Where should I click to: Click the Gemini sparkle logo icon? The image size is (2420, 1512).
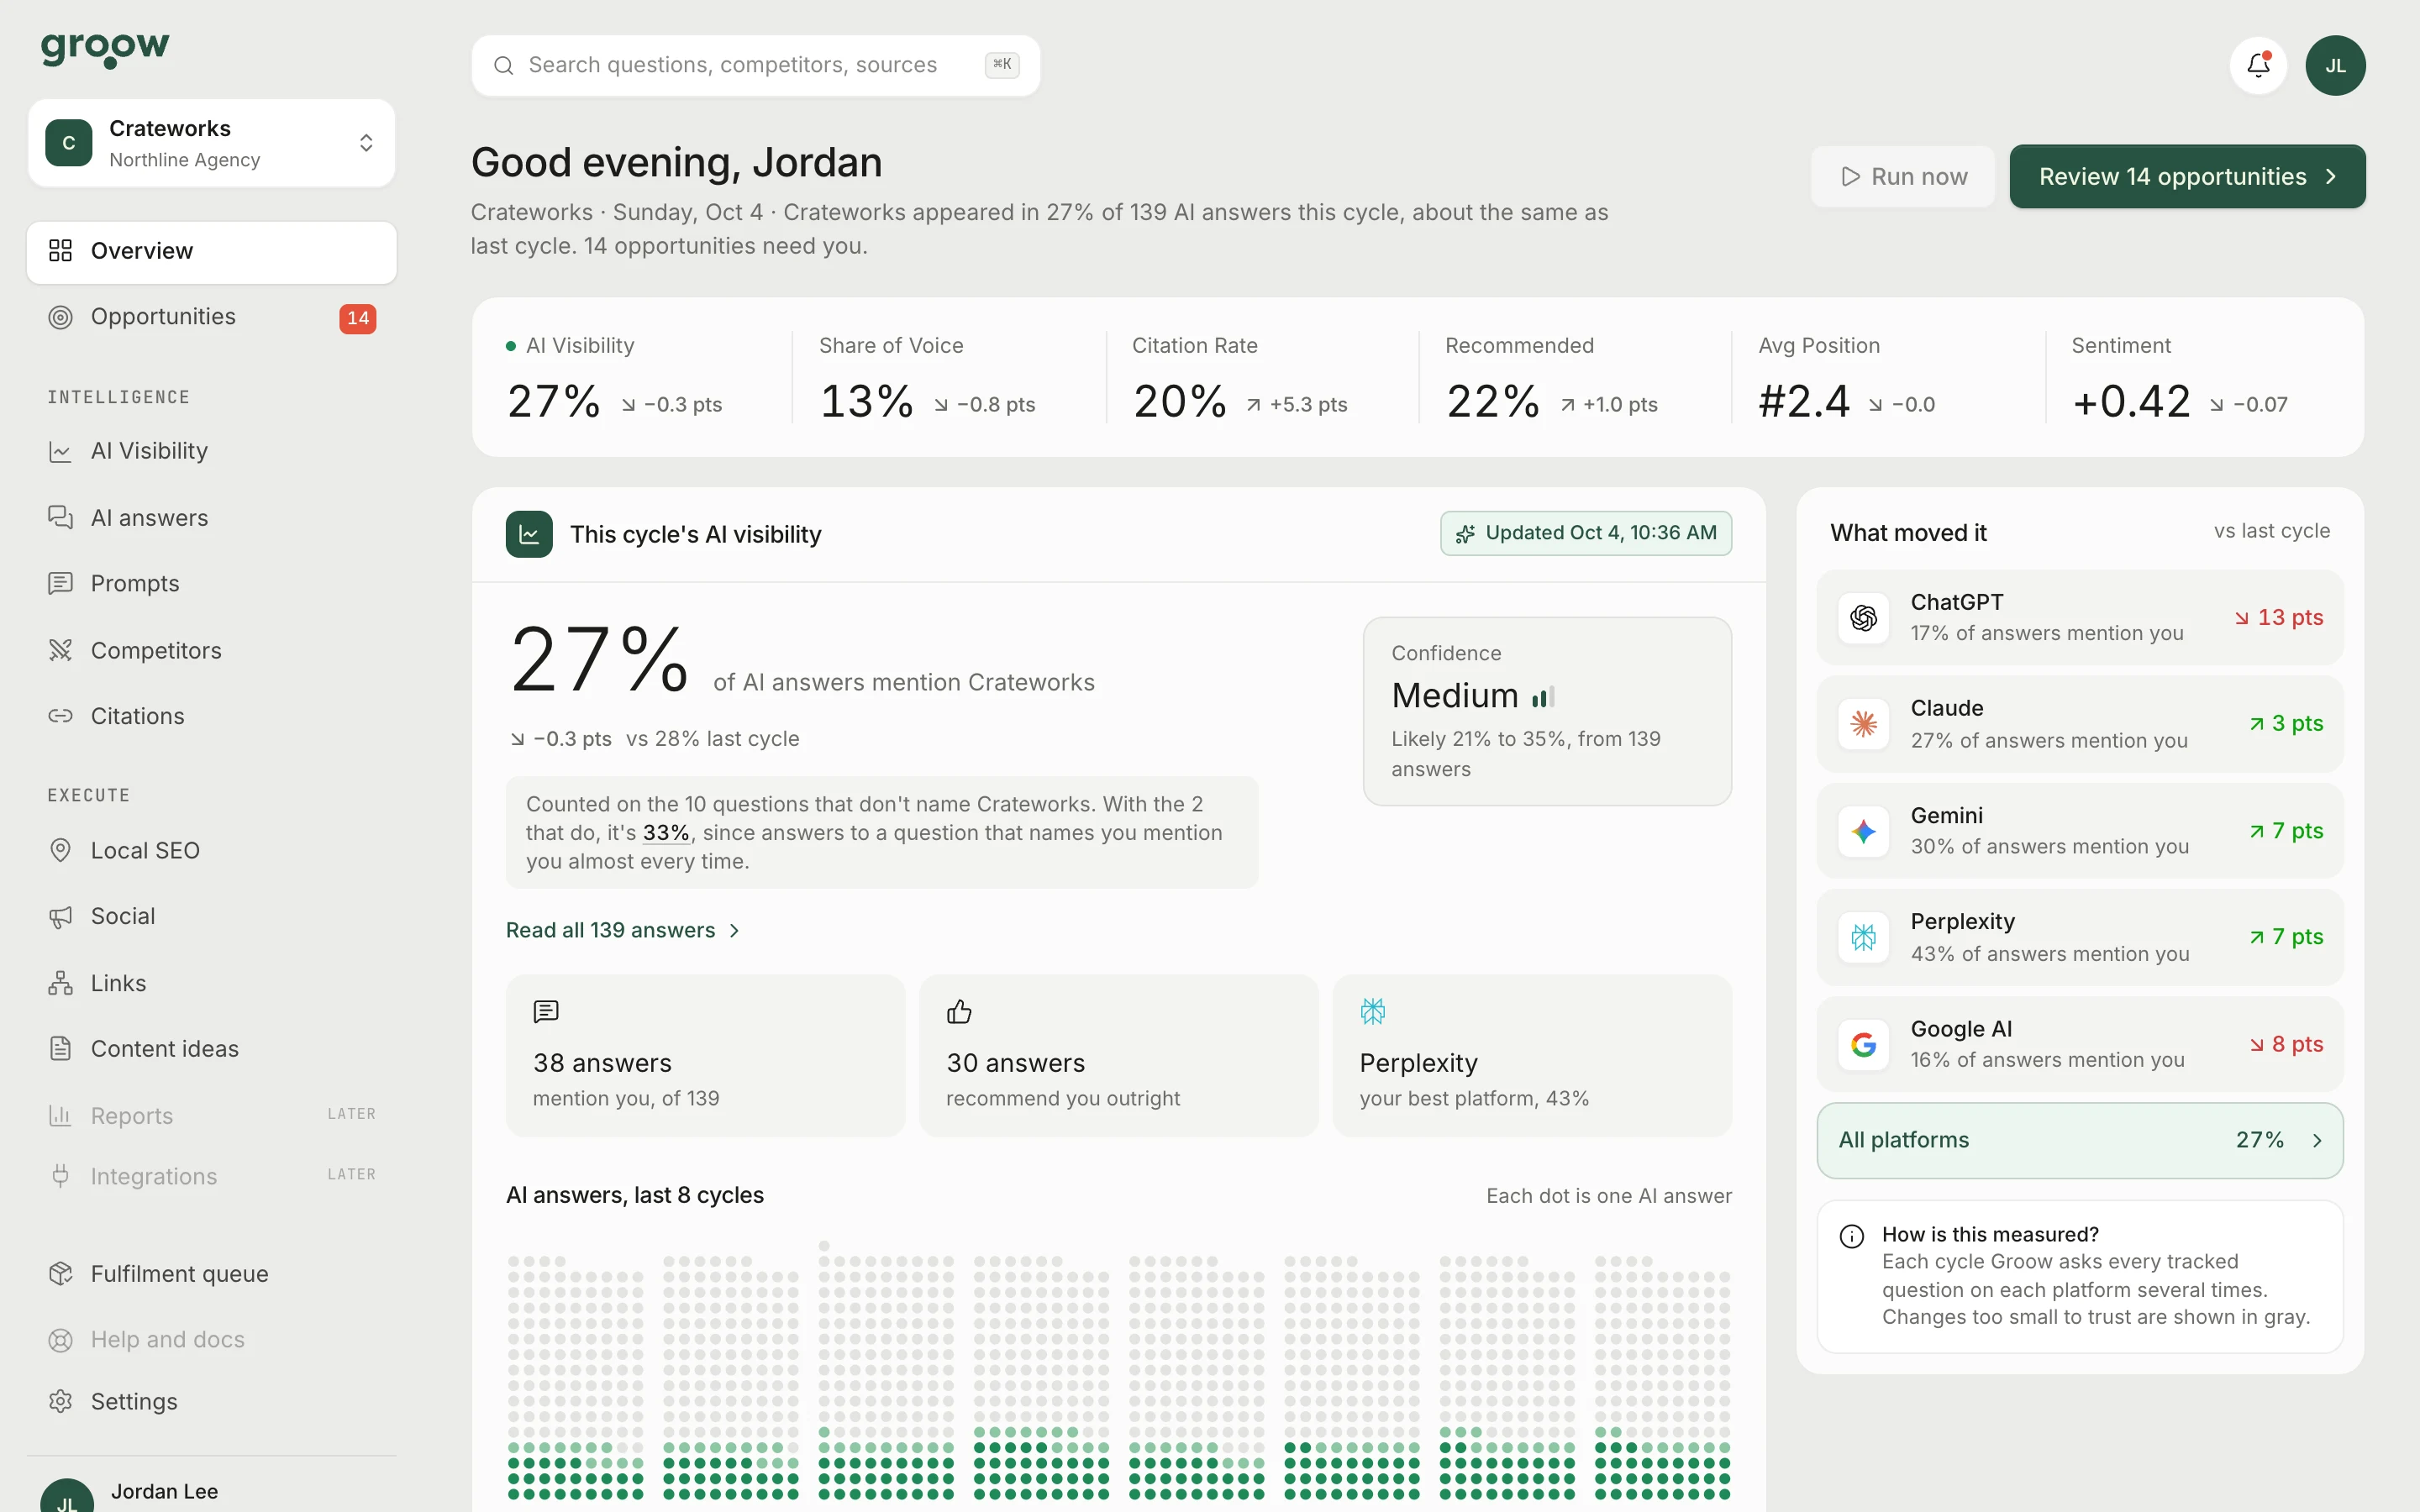coord(1863,831)
